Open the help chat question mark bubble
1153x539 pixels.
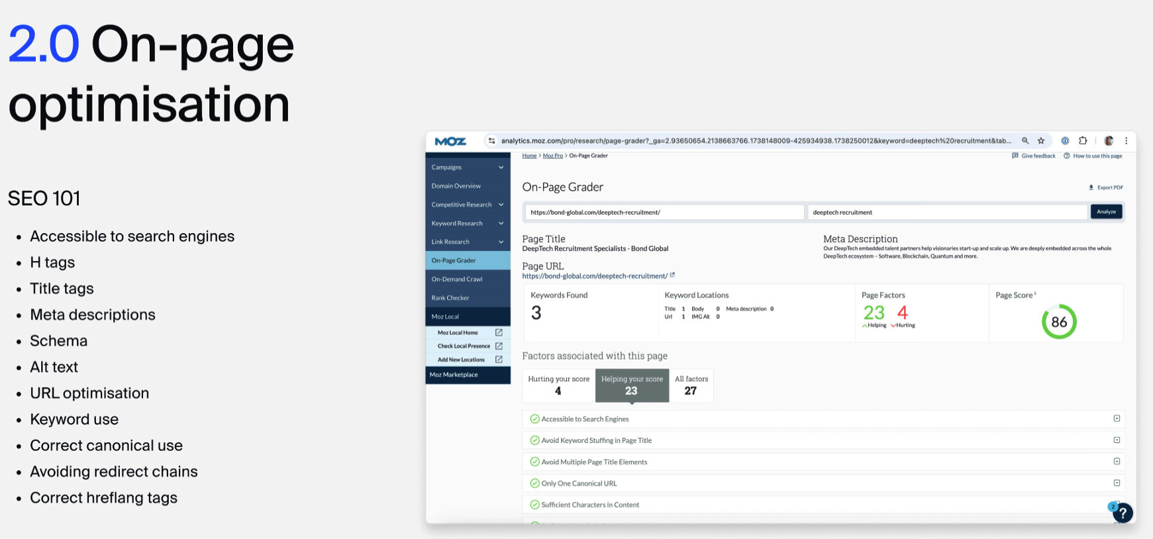1123,513
